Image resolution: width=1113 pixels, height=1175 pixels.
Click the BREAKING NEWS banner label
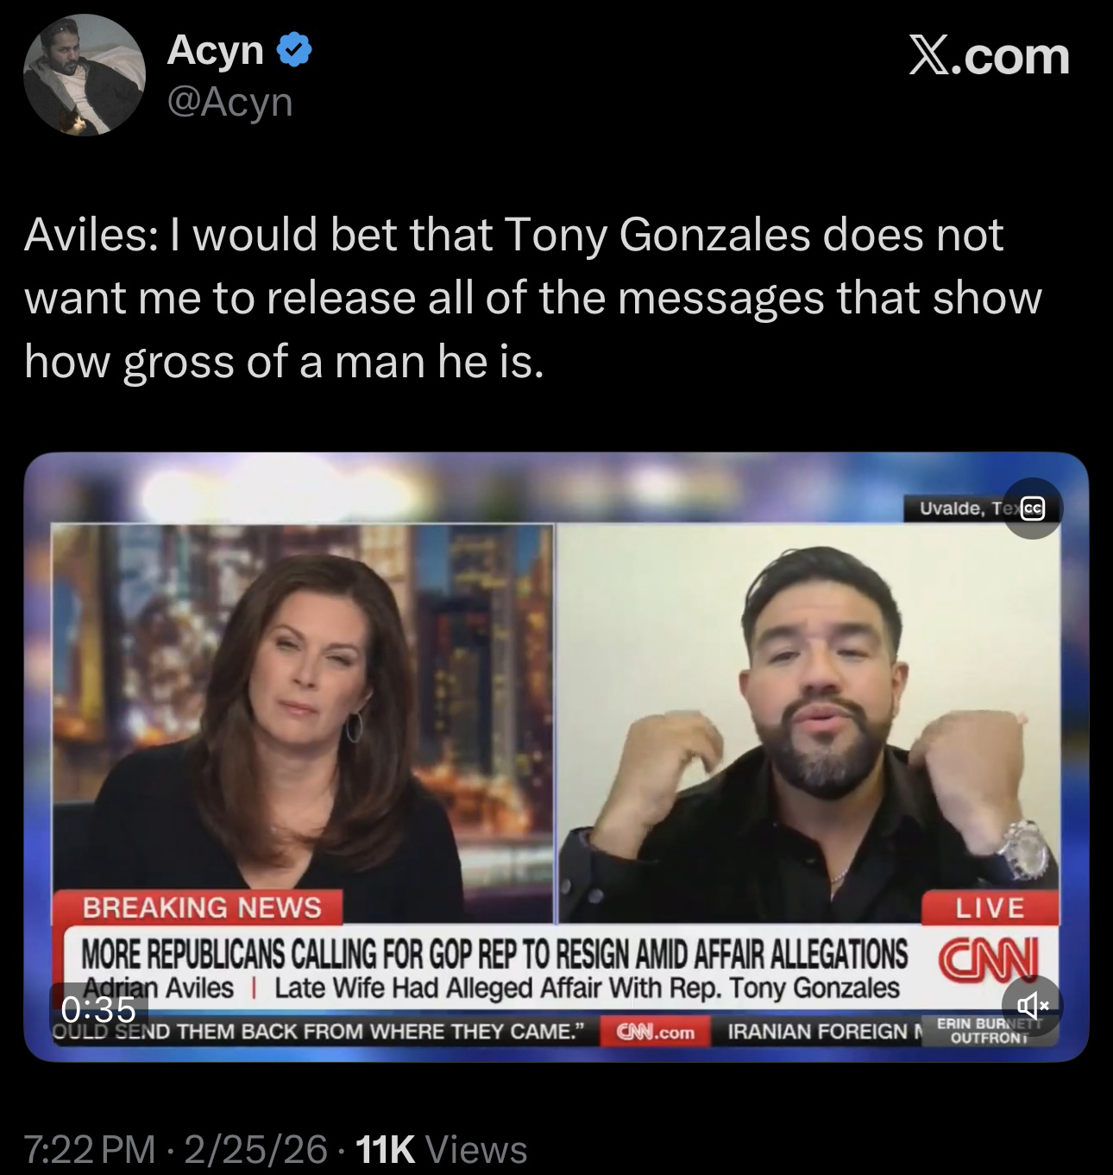pyautogui.click(x=200, y=908)
